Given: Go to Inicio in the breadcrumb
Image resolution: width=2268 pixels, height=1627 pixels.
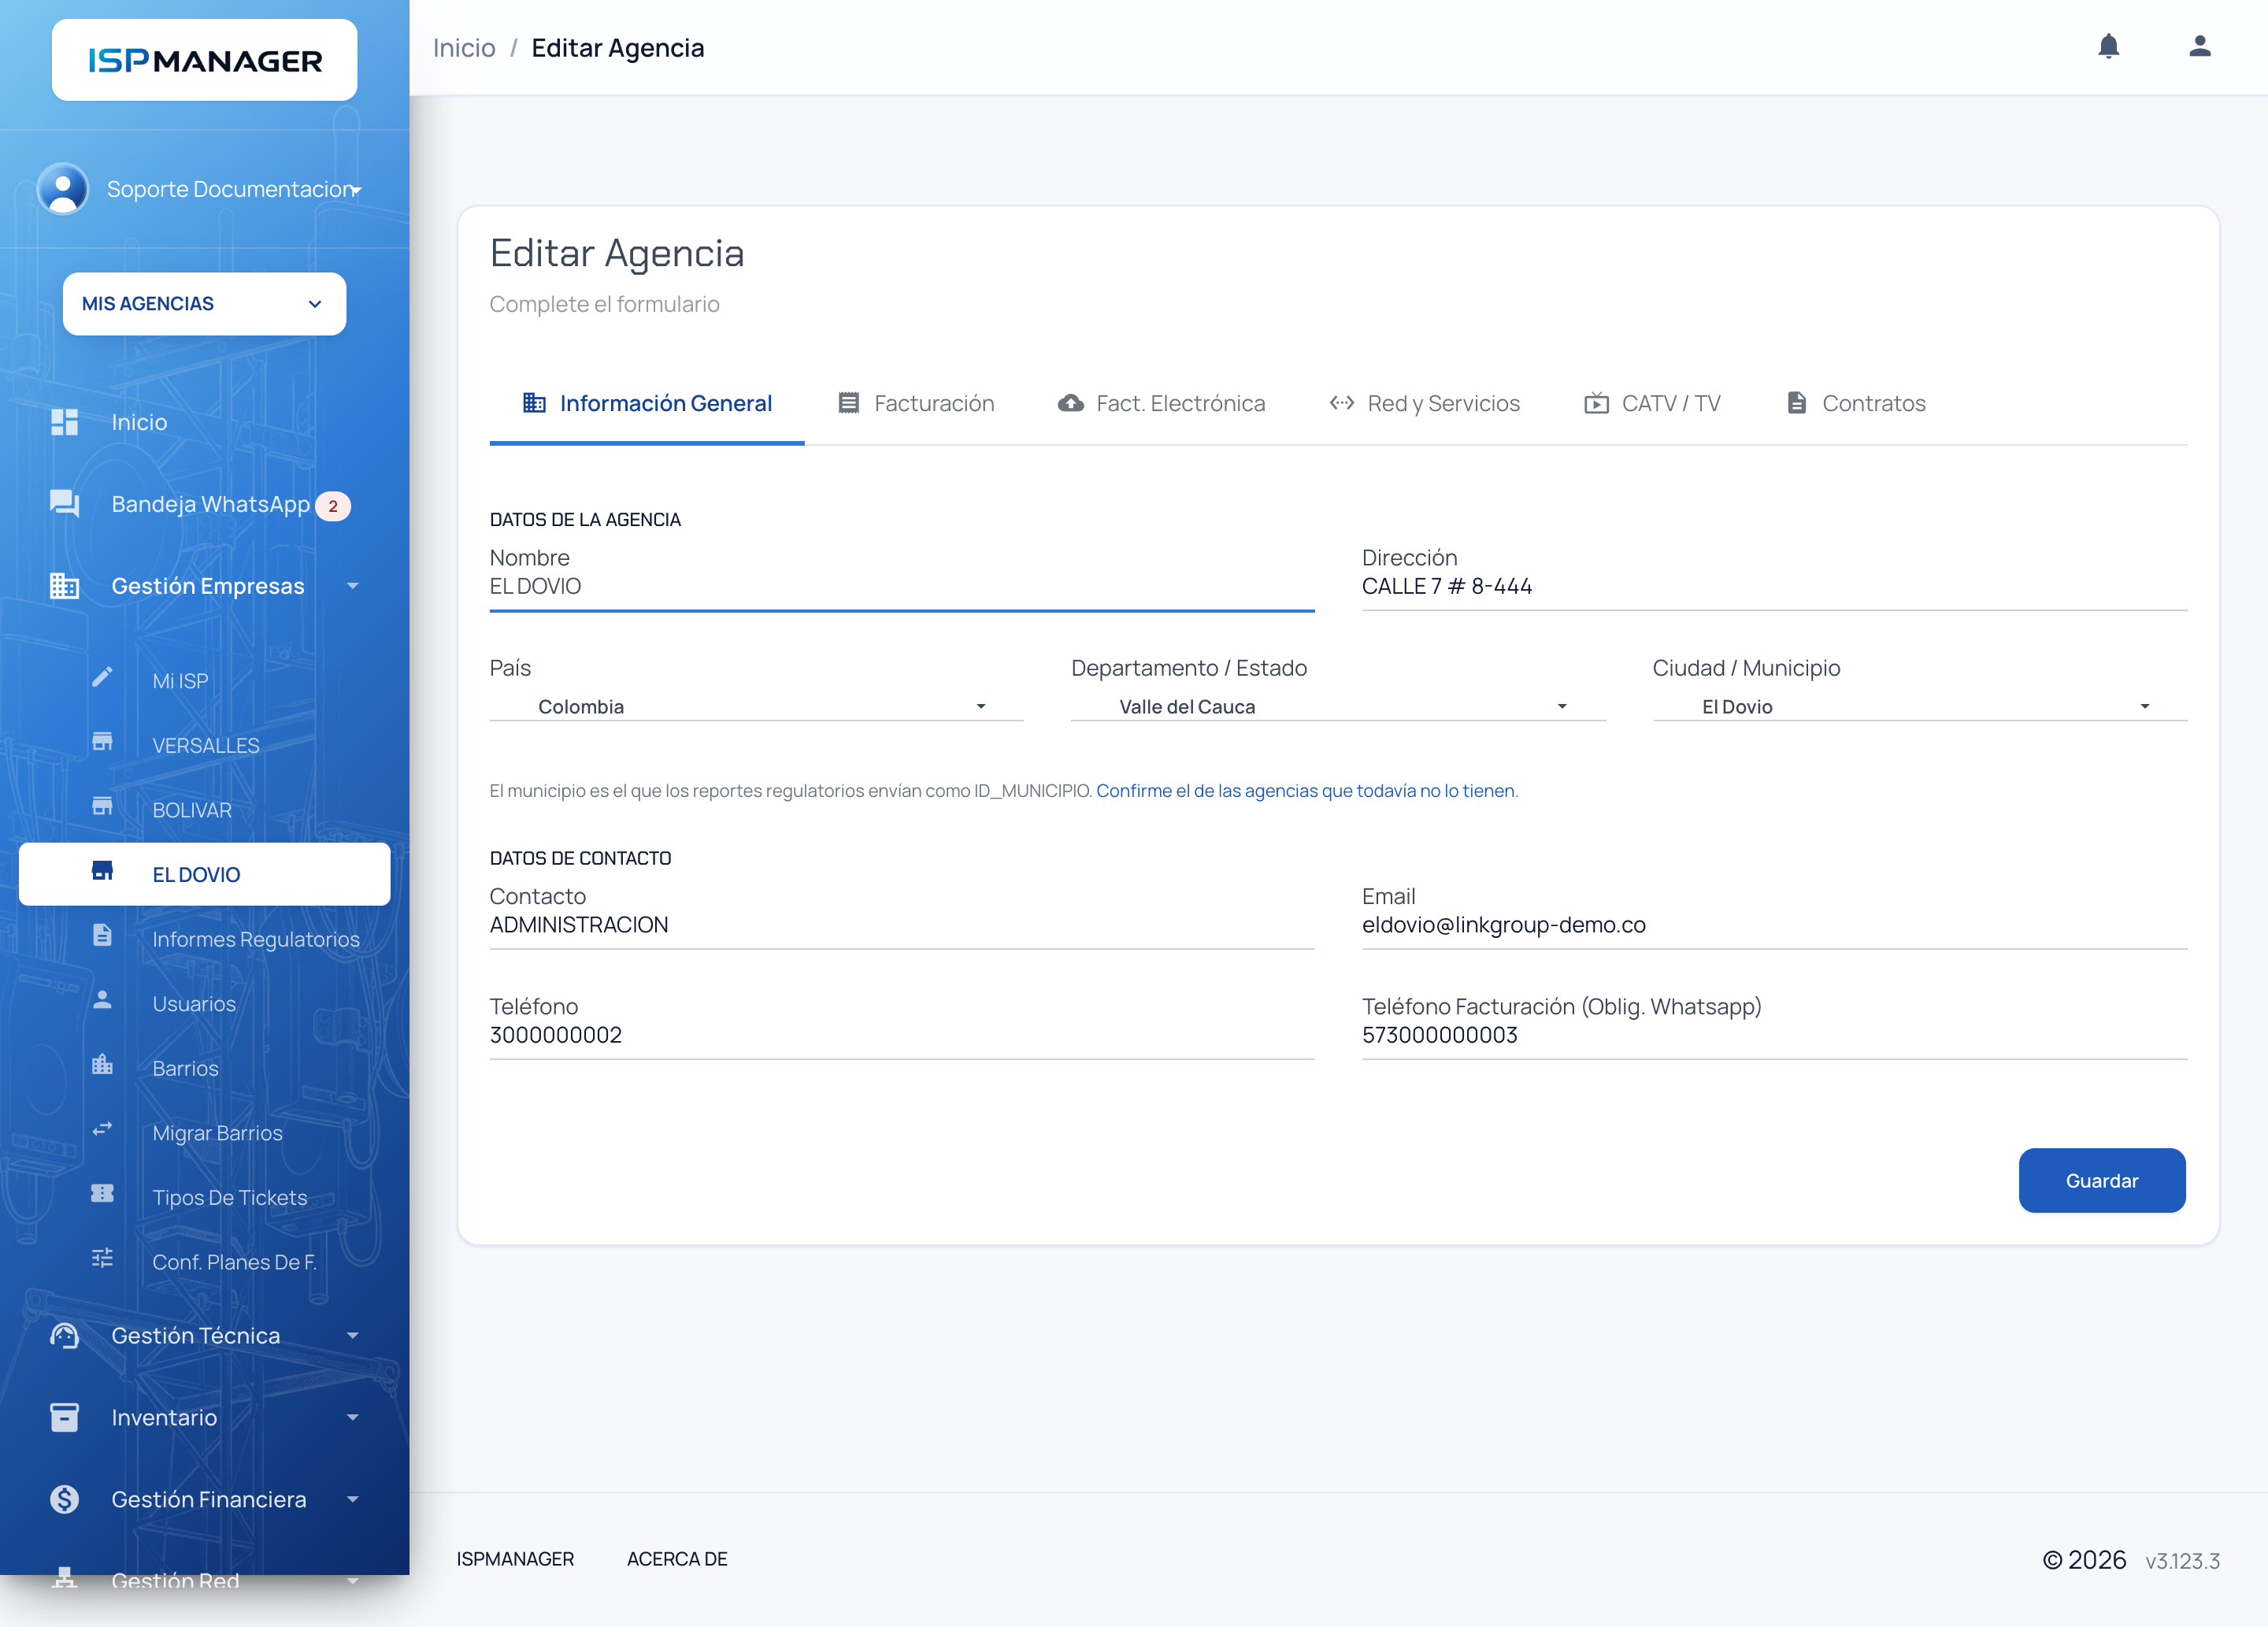Looking at the screenshot, I should (x=464, y=48).
